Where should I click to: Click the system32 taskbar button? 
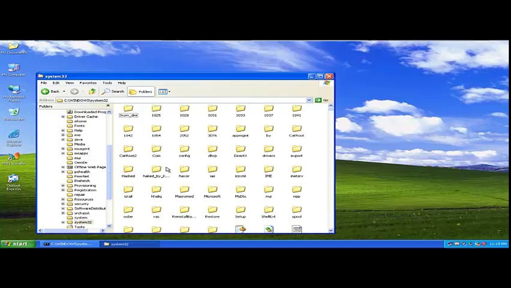[x=130, y=244]
